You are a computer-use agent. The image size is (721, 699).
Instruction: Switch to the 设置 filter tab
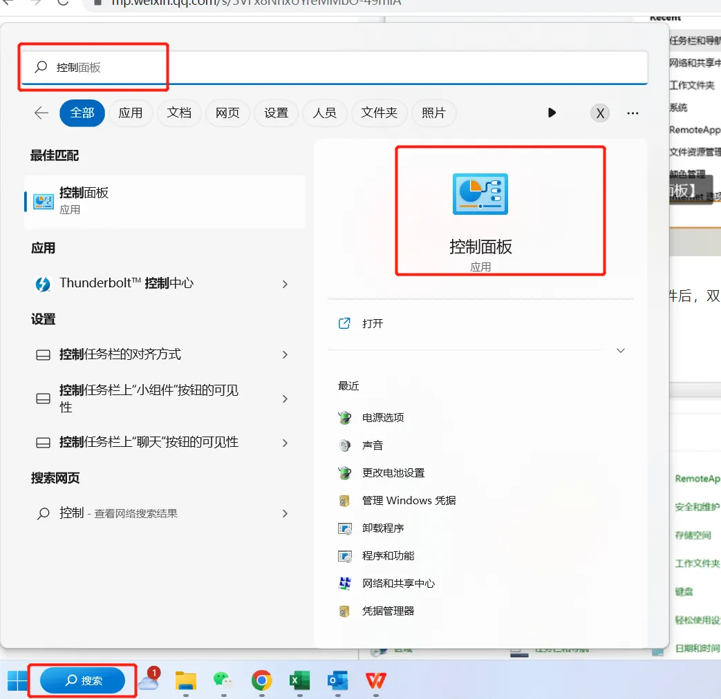point(277,113)
